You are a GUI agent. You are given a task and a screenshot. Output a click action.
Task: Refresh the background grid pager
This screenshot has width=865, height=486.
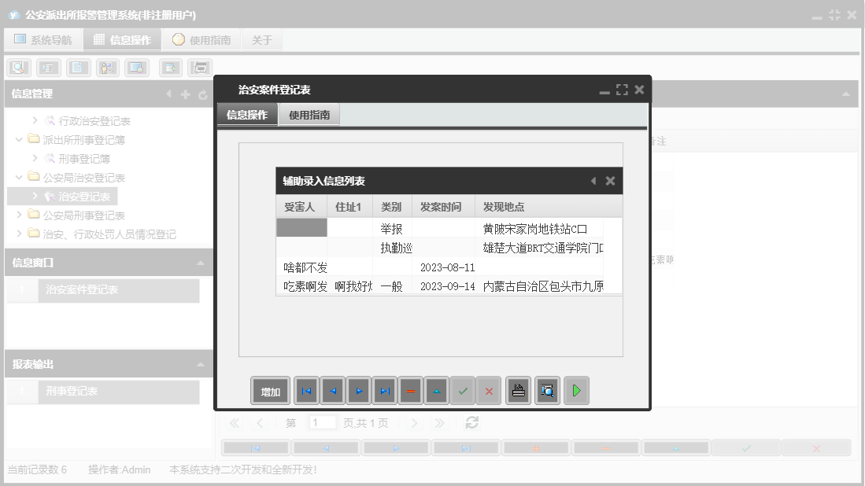click(x=471, y=422)
